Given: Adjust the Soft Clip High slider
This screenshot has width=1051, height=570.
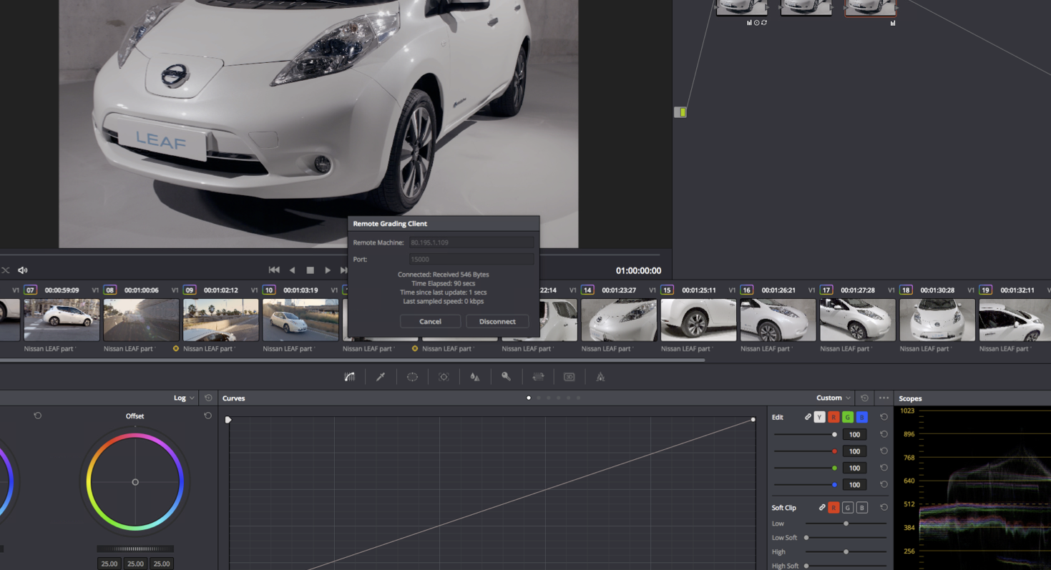Looking at the screenshot, I should [846, 551].
